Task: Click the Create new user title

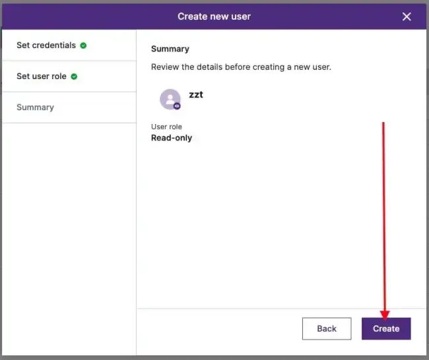Action: coord(214,16)
